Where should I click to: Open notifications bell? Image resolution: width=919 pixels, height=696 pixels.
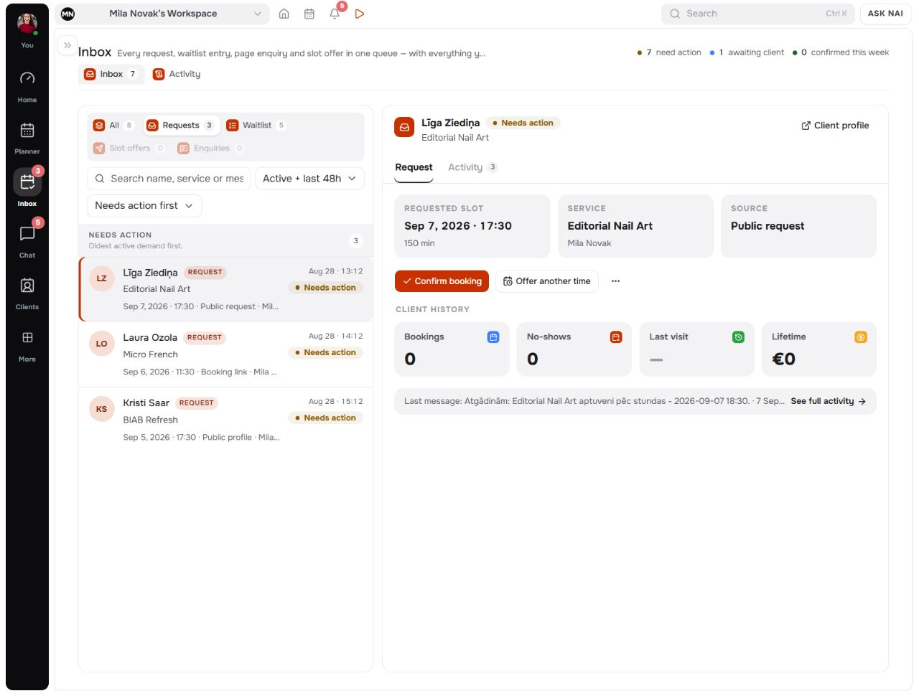coord(335,14)
